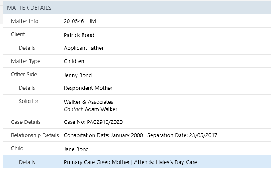Open child record Jane Bond
Viewport: 271px width, 178px height.
coord(76,149)
